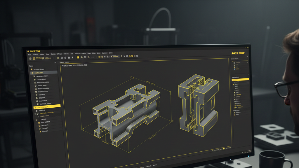
Task: Click the viewport document tab above the drawing area
Action: point(64,62)
